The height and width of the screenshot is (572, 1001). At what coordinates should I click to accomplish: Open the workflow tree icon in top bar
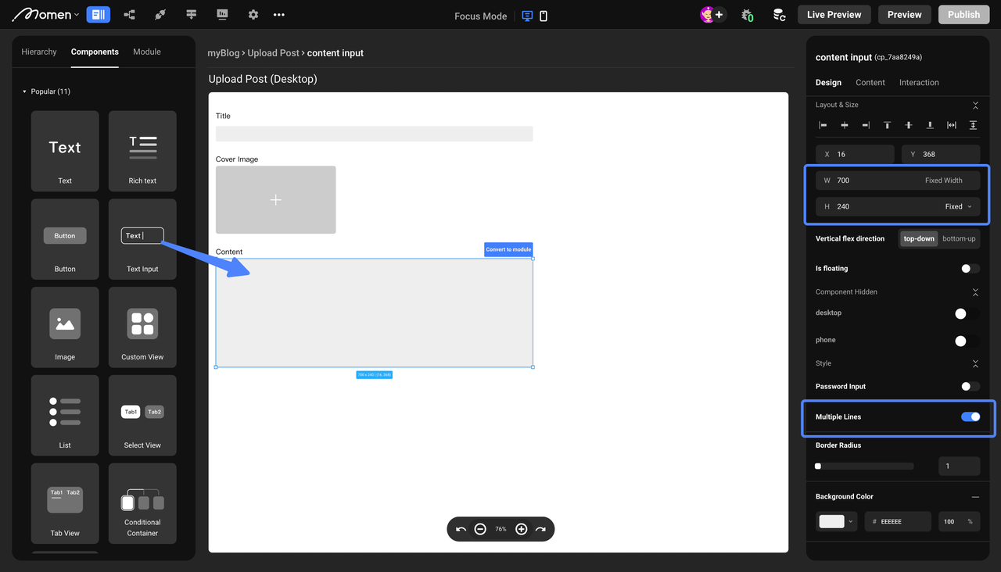click(x=129, y=14)
